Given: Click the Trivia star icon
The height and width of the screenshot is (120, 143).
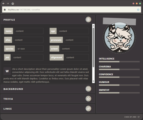Looking at the screenshot, I should click(x=88, y=99).
